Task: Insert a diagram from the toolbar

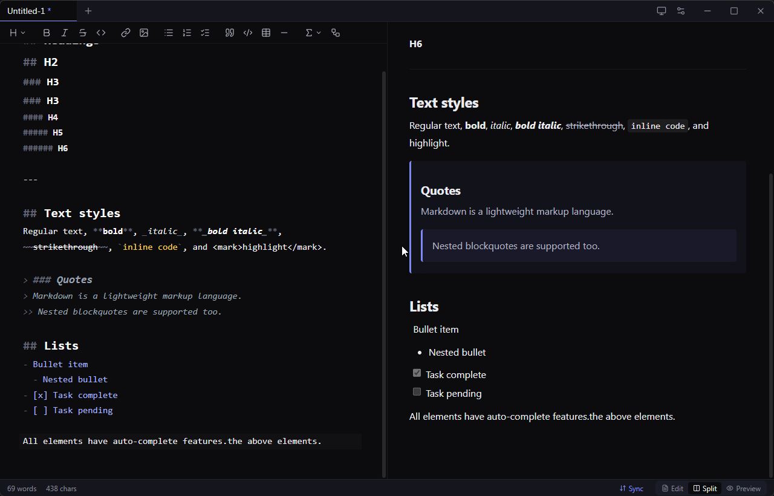Action: (336, 33)
